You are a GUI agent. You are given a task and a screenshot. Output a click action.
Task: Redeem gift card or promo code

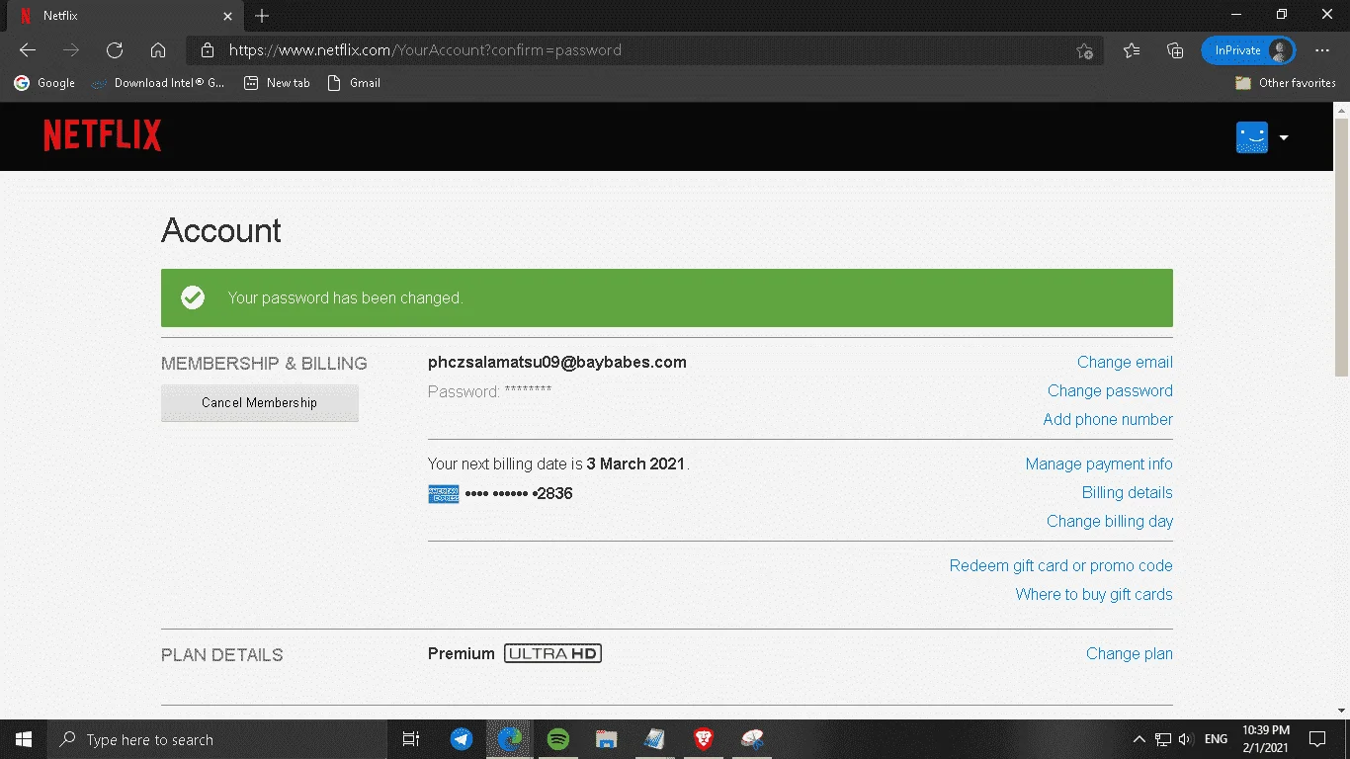1061,566
